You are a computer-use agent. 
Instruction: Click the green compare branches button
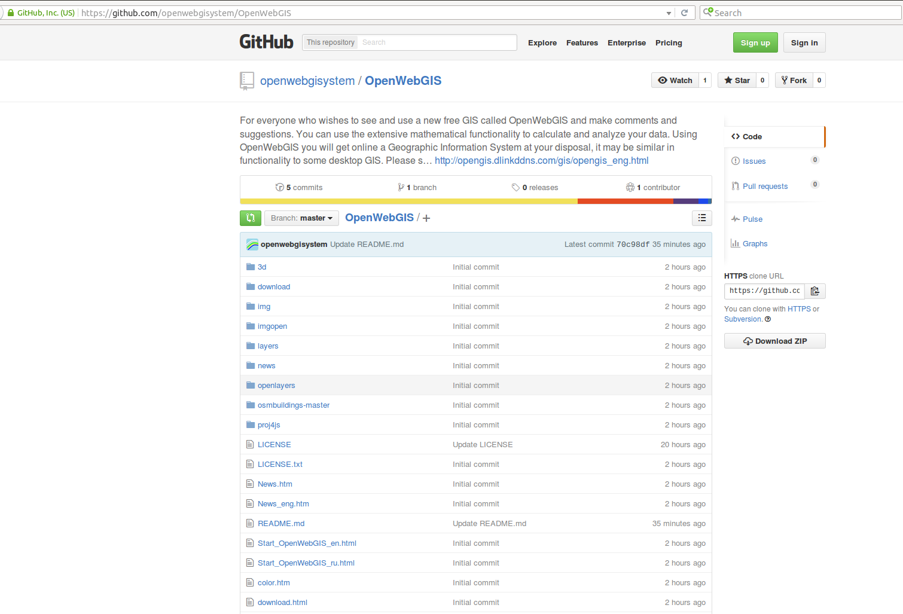(251, 218)
